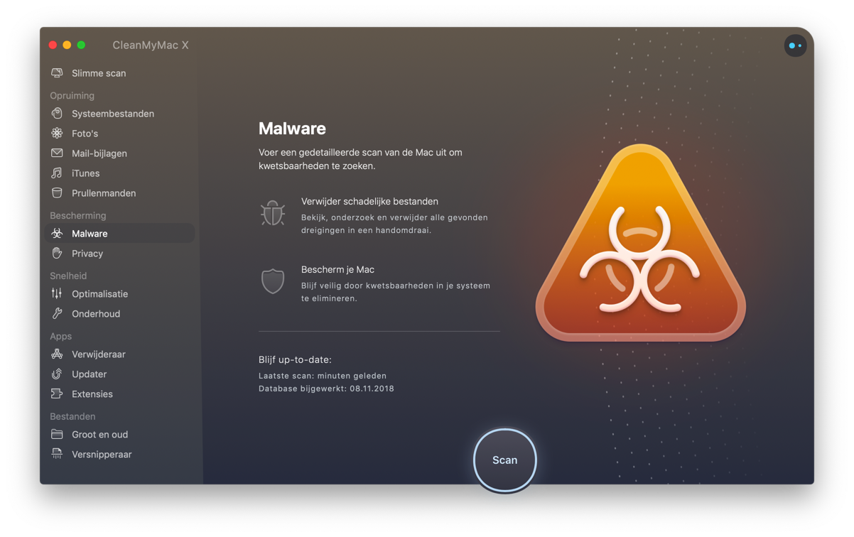Image resolution: width=854 pixels, height=537 pixels.
Task: Select the Malware sidebar label
Action: click(90, 234)
